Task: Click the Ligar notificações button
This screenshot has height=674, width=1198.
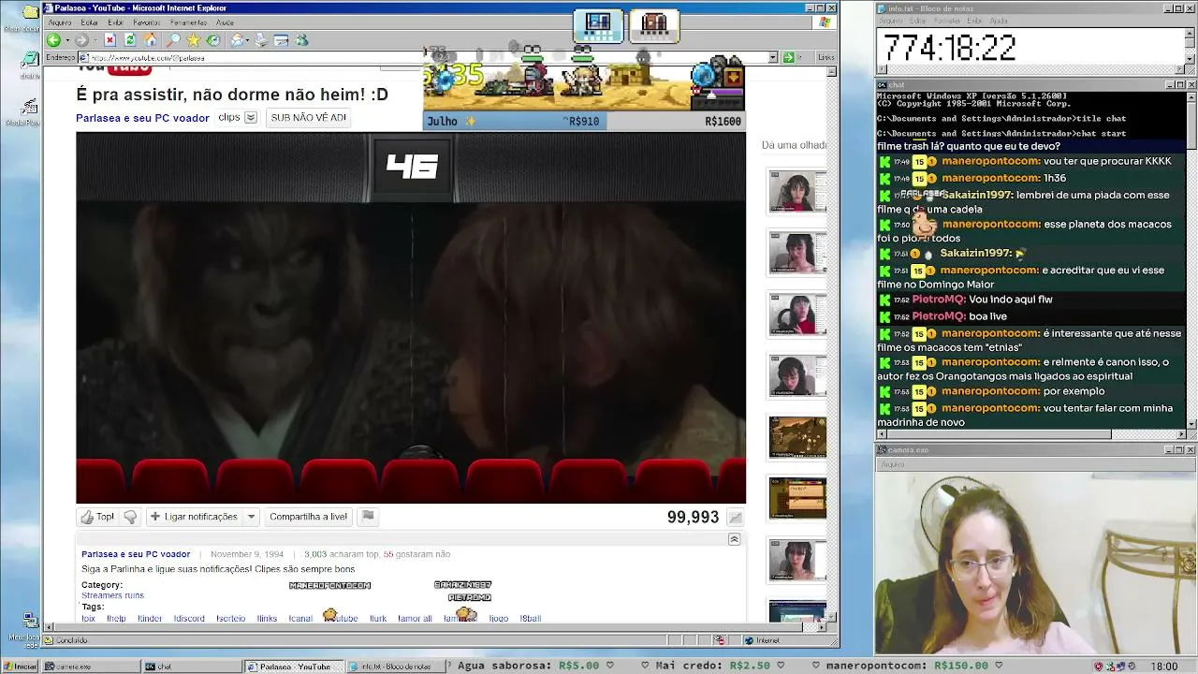Action: pyautogui.click(x=194, y=517)
